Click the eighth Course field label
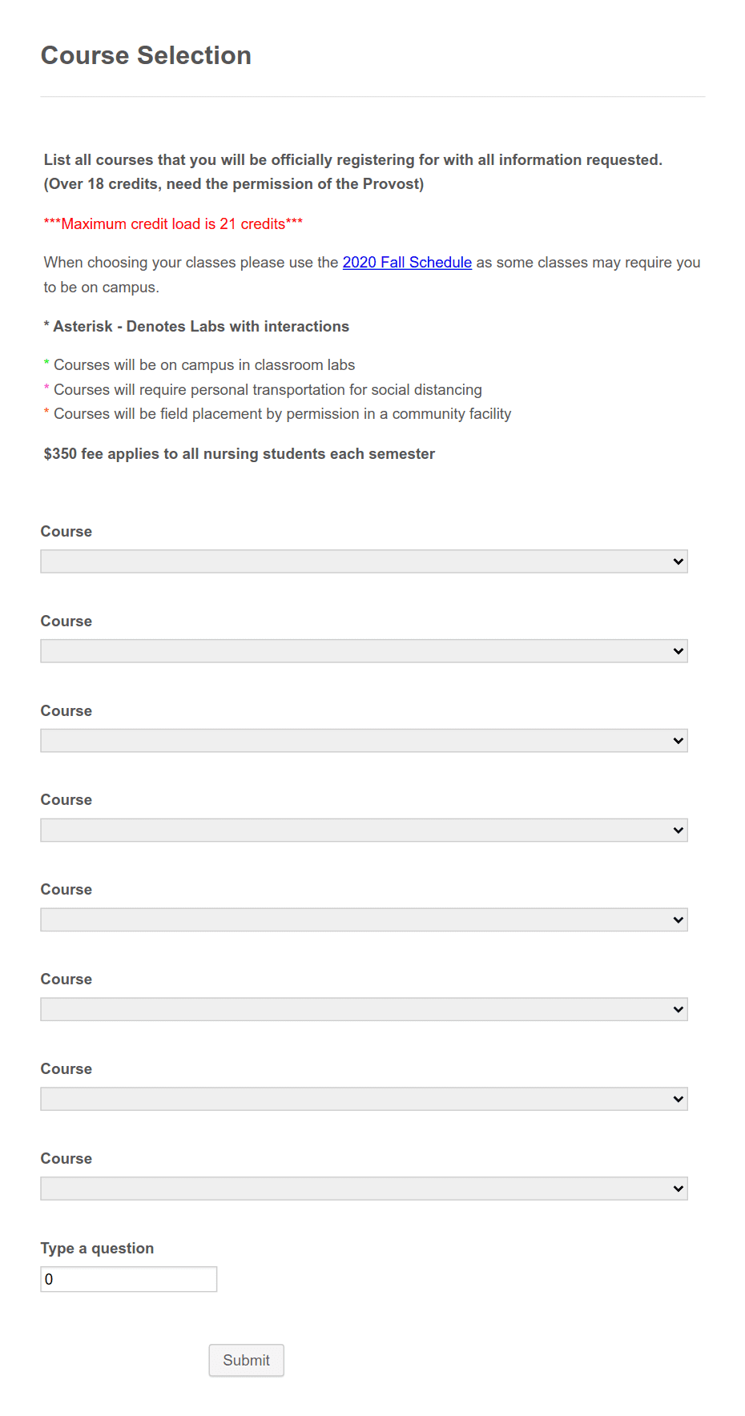Image resolution: width=745 pixels, height=1416 pixels. coord(66,1159)
